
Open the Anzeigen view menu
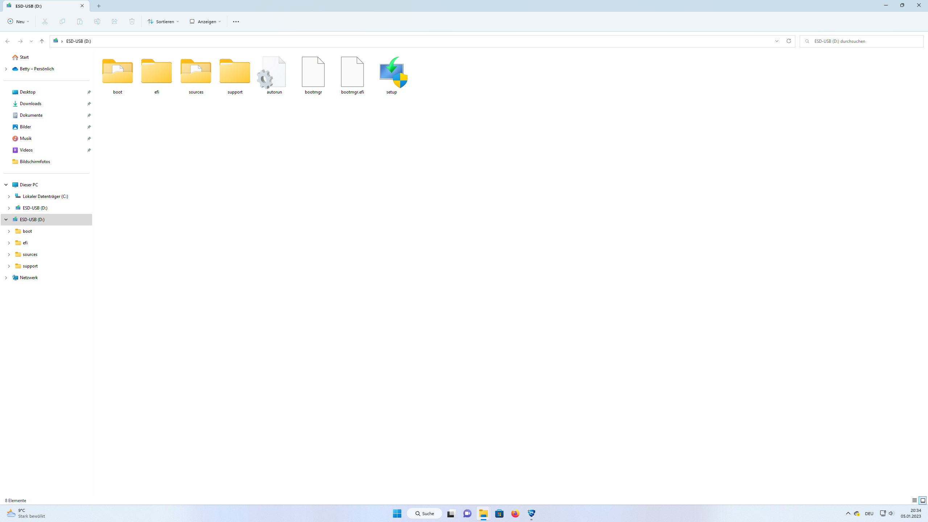[205, 22]
